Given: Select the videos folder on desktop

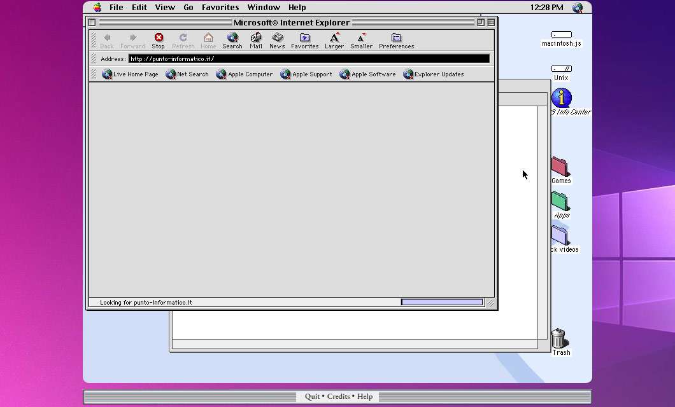Looking at the screenshot, I should click(560, 235).
